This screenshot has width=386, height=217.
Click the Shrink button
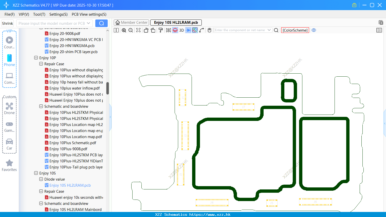8,23
